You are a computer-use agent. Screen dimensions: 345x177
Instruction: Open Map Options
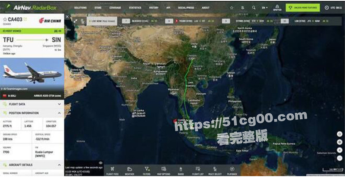pyautogui.click(x=164, y=171)
